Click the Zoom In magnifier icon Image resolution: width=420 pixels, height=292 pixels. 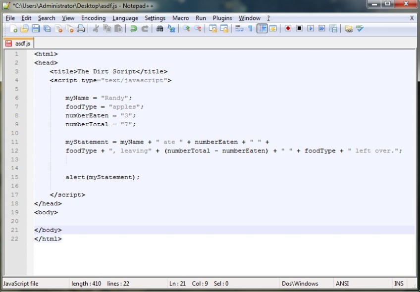pos(186,29)
